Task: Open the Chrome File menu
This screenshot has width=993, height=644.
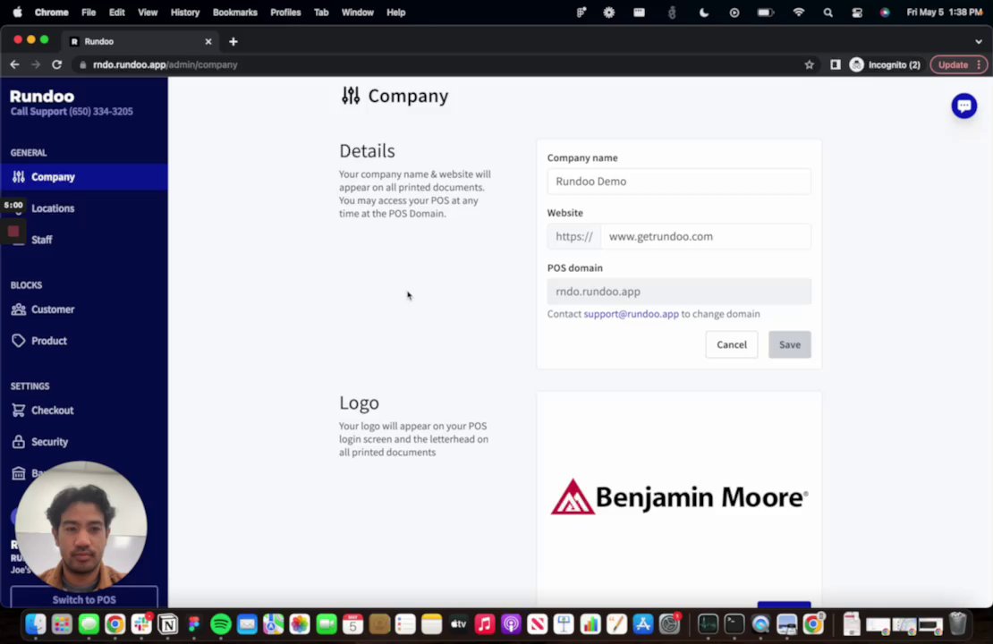Action: 89,12
